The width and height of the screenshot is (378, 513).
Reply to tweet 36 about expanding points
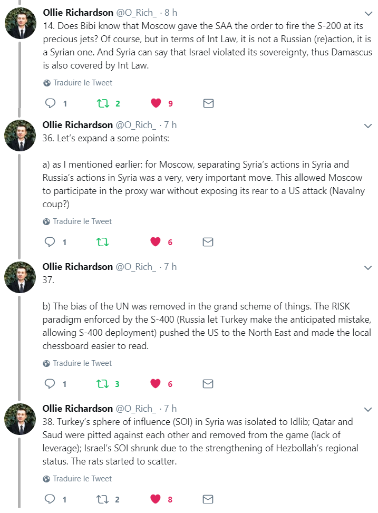pos(51,242)
